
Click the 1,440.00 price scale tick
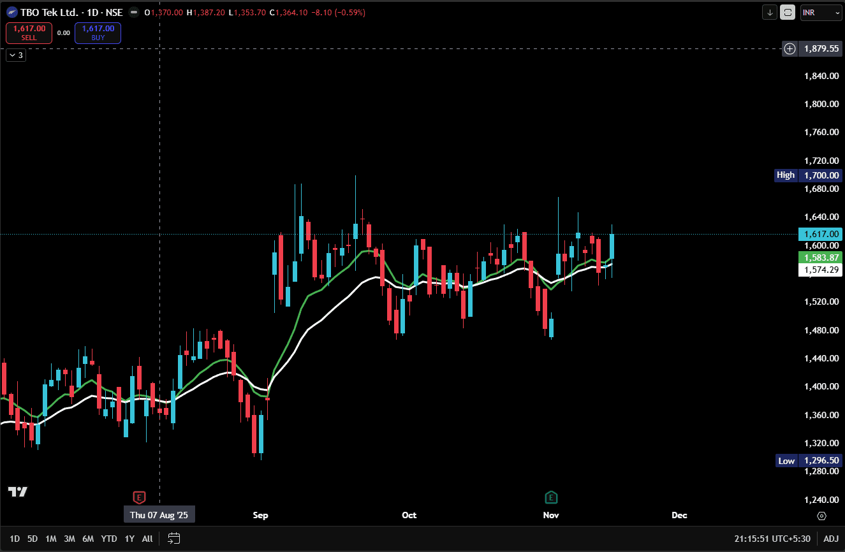pos(821,358)
